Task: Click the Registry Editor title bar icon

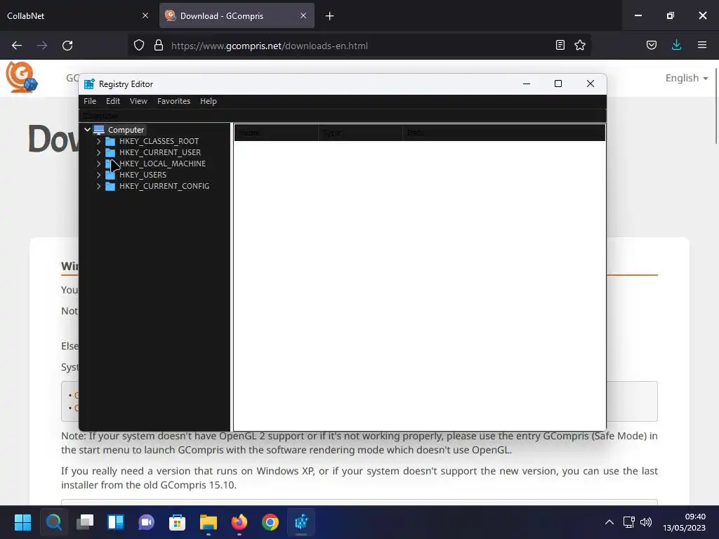Action: 89,84
